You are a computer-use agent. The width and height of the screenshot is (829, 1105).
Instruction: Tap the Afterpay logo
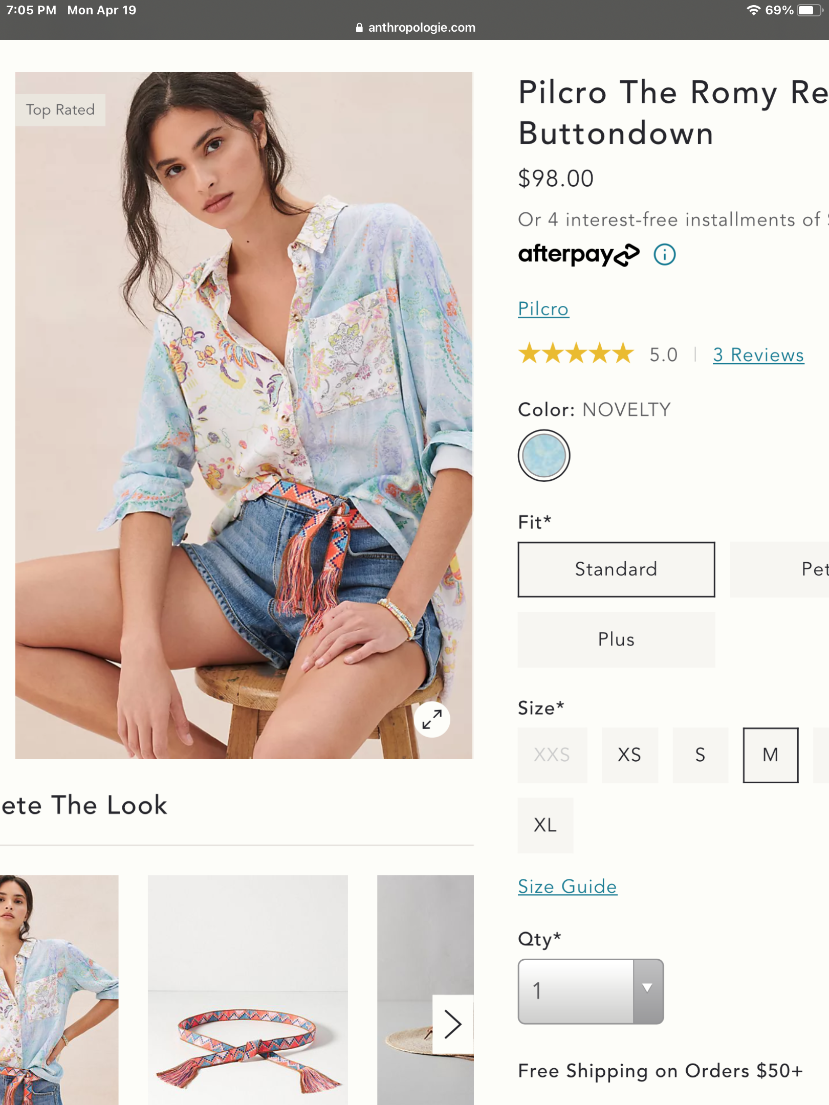[x=578, y=254]
